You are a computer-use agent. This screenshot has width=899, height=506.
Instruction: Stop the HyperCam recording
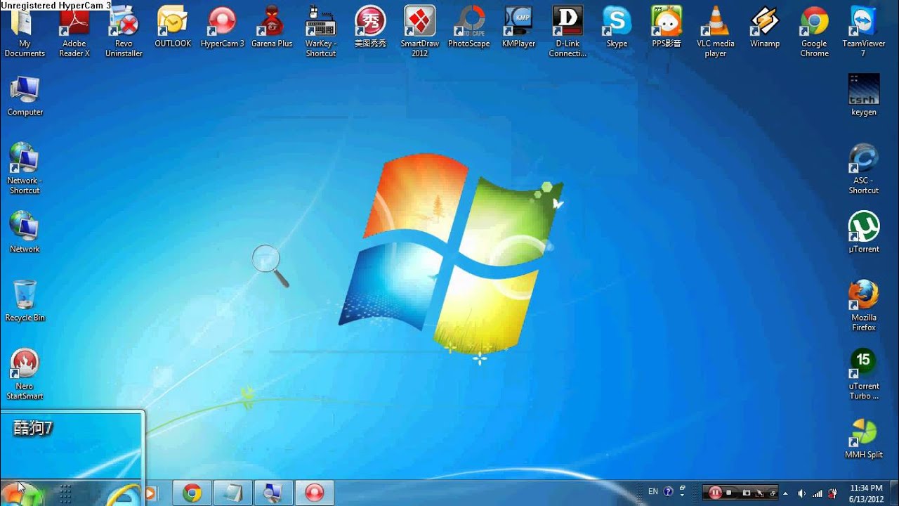729,493
